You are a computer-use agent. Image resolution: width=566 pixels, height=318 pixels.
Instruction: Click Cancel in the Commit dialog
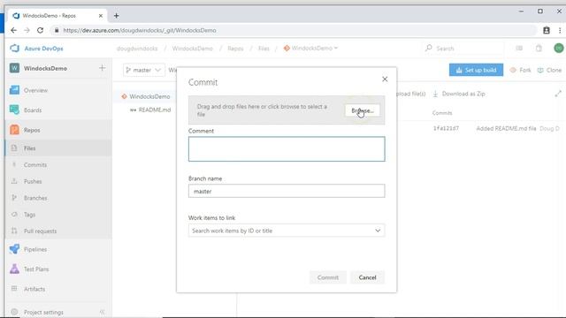[x=368, y=277]
